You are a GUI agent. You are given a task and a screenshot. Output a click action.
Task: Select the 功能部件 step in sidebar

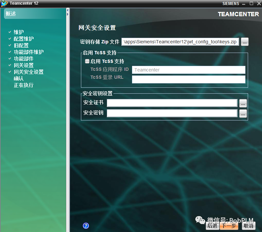(x=24, y=59)
